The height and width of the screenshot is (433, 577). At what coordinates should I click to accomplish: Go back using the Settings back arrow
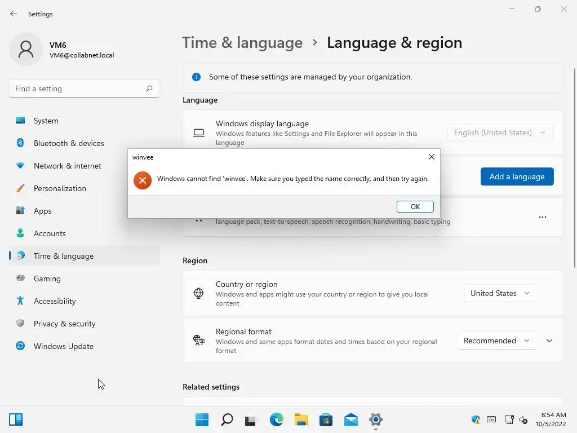pyautogui.click(x=14, y=14)
